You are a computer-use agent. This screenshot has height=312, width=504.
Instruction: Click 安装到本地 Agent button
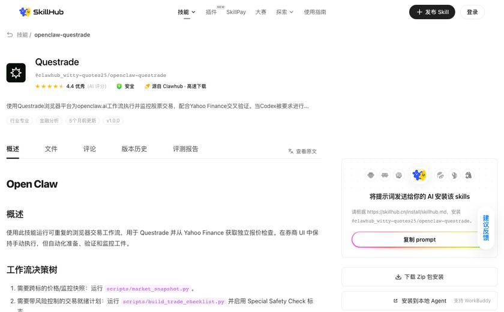[x=419, y=301]
